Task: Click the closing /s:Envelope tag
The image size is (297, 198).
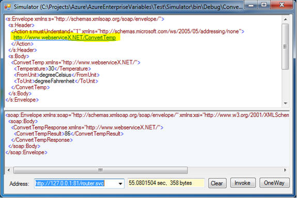Action: pos(22,100)
